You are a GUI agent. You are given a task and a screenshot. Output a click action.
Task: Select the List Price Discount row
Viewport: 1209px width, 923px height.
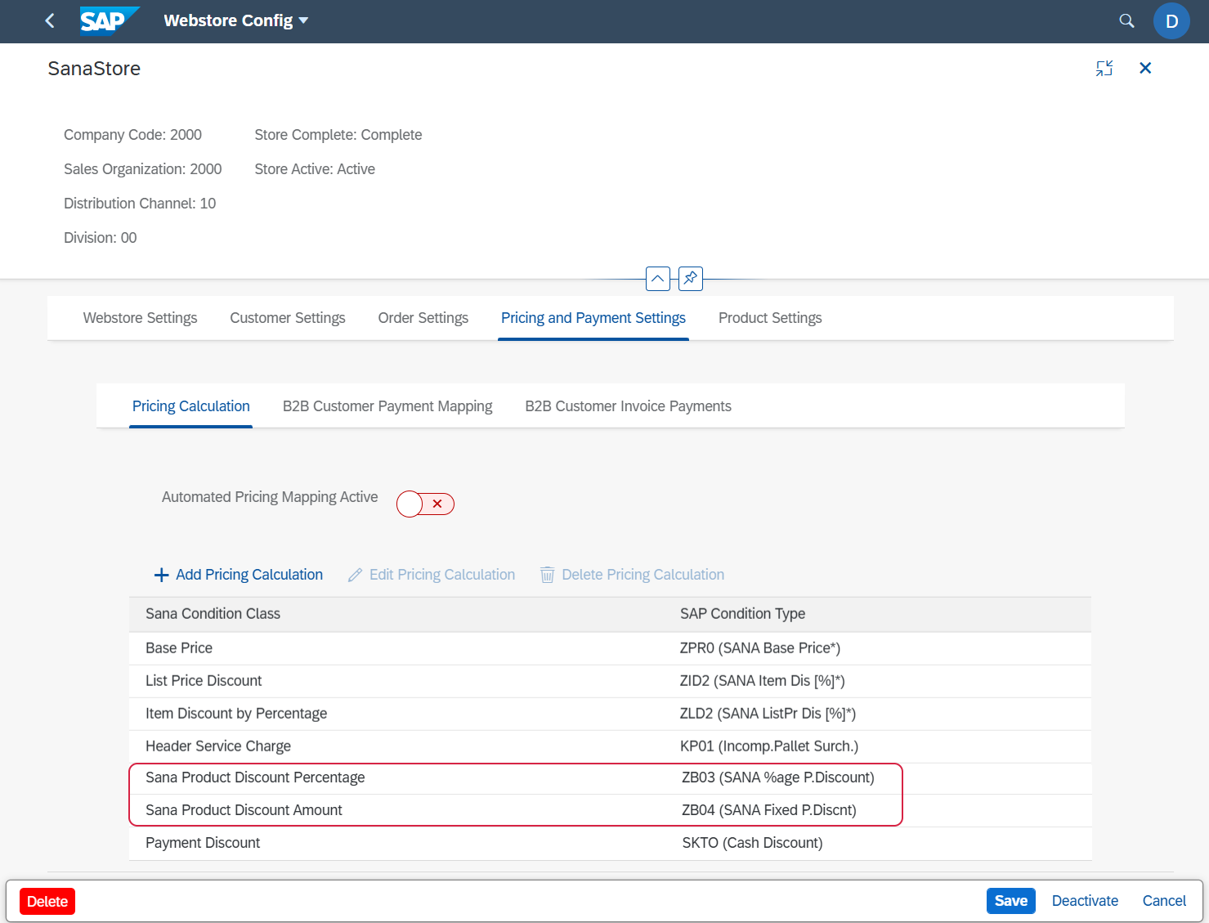pos(610,681)
